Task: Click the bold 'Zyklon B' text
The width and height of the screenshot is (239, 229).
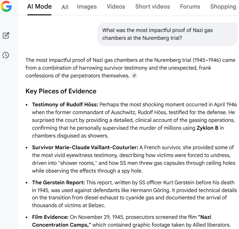Action: coord(207,128)
